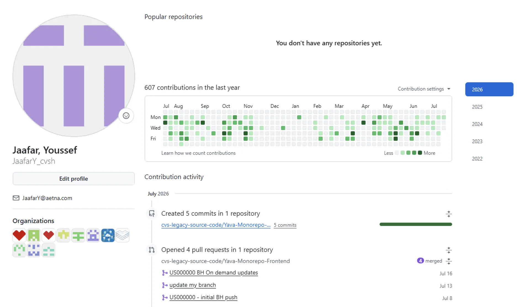
Task: Click the heading 607 contributions in the last year
Action: point(192,88)
